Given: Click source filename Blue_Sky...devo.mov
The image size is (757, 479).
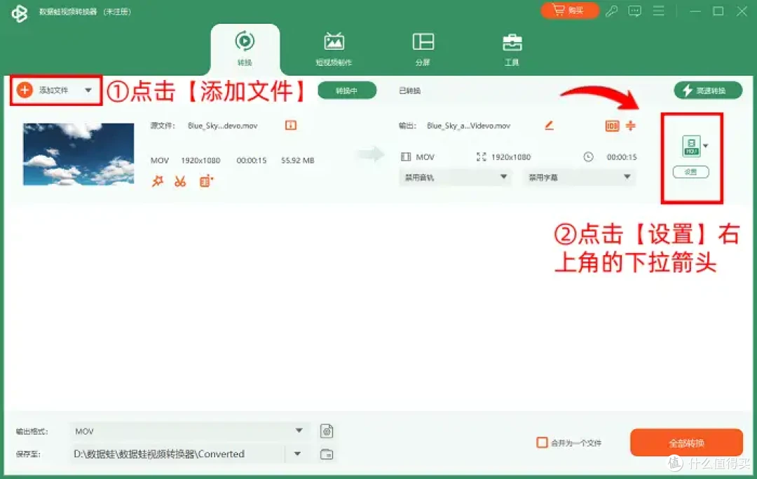Looking at the screenshot, I should point(223,126).
